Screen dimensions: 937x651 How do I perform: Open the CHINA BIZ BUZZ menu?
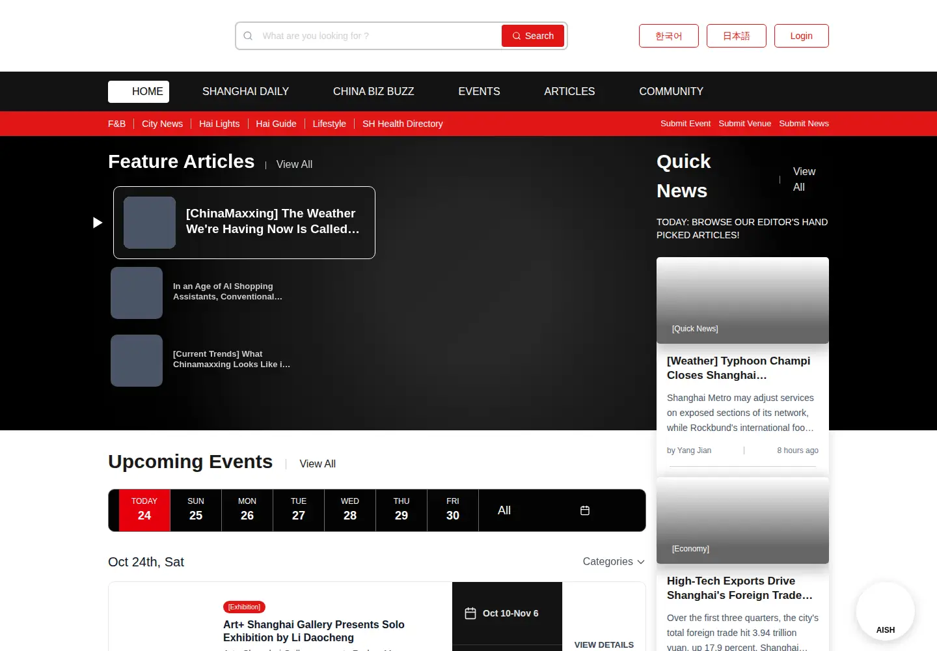(x=373, y=92)
